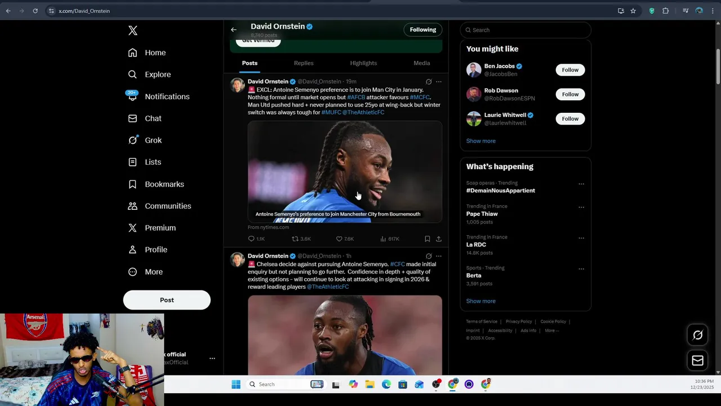The height and width of the screenshot is (406, 721).
Task: Click the white Post button
Action: 167,300
